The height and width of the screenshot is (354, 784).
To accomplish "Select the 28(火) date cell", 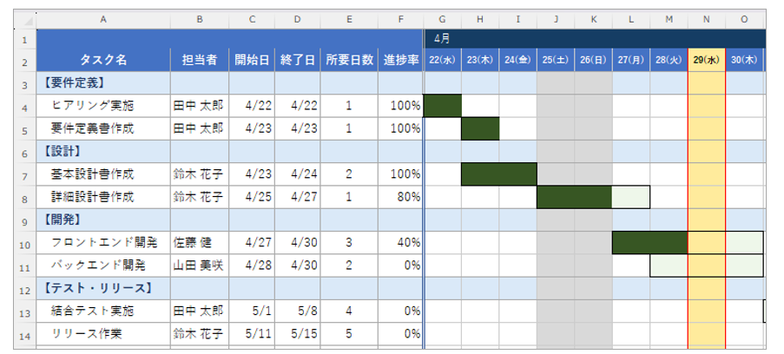I will tap(669, 60).
